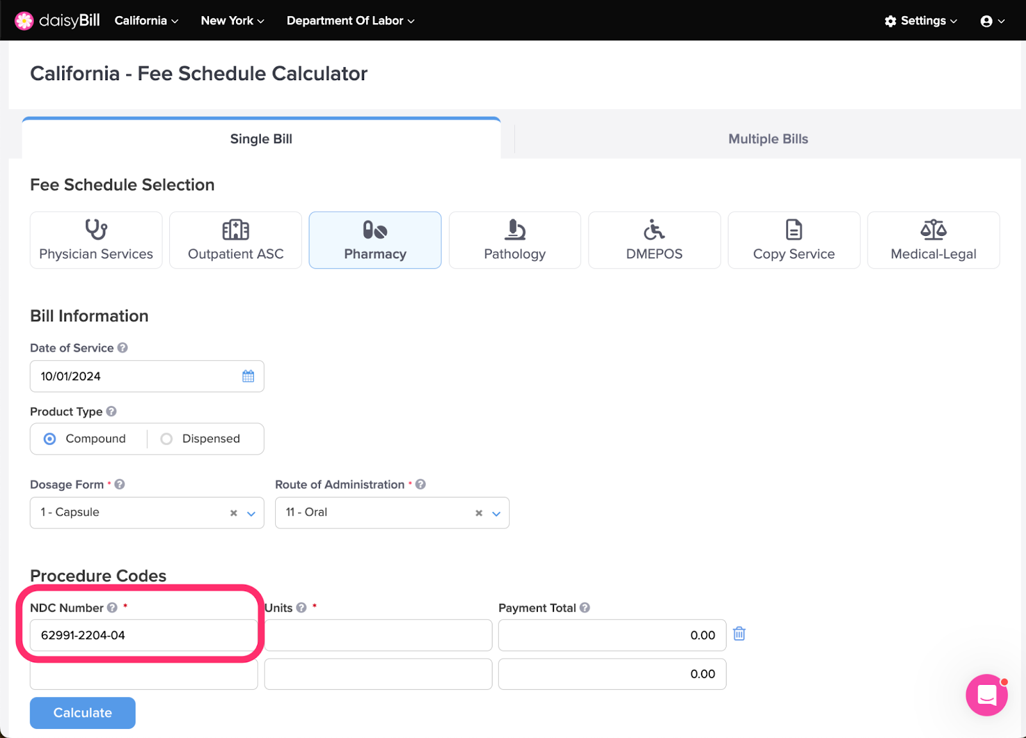Click the second row Payment Total field
Image resolution: width=1026 pixels, height=738 pixels.
click(612, 674)
